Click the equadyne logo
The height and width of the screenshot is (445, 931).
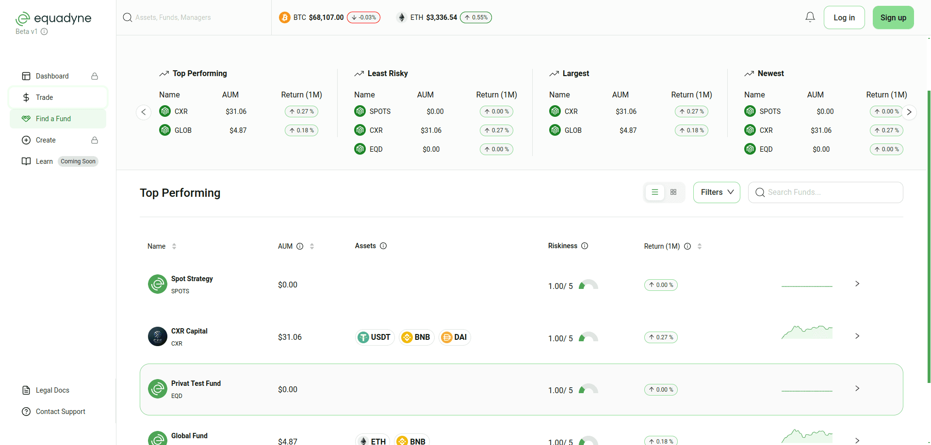53,18
